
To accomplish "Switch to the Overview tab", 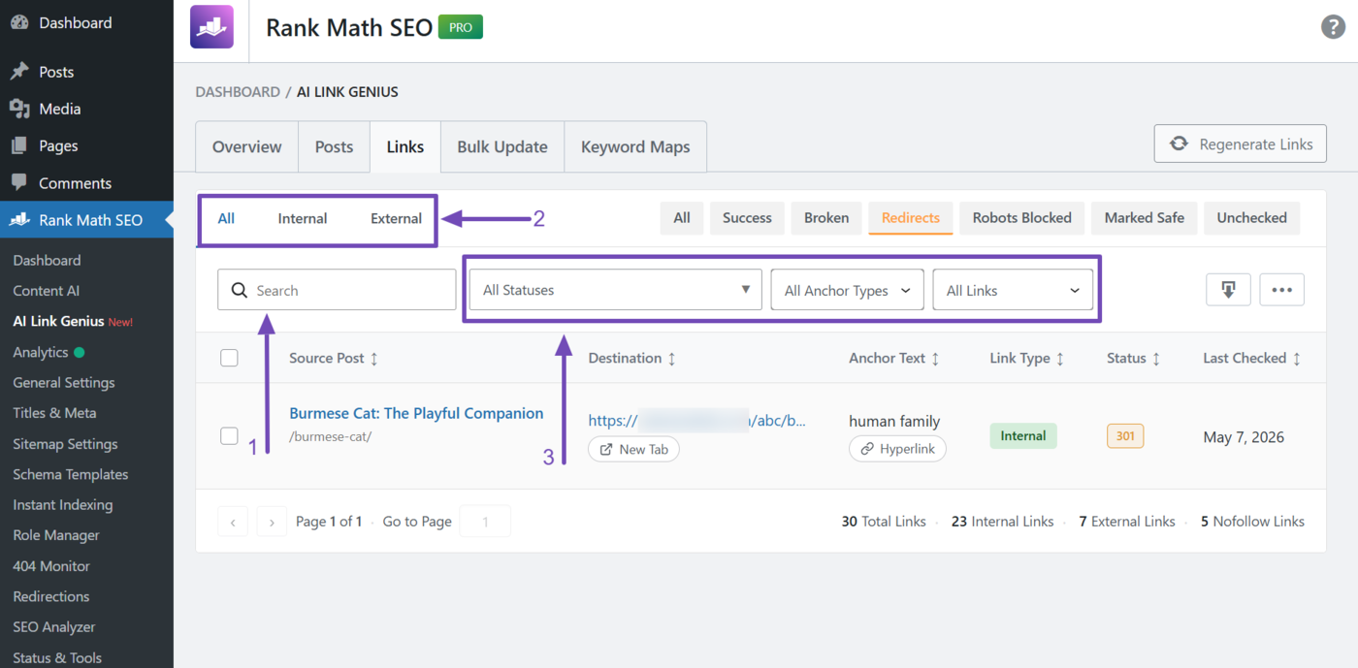I will [x=247, y=146].
